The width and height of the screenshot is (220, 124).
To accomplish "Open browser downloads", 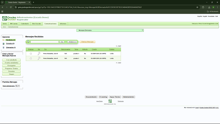I will tap(209, 7).
